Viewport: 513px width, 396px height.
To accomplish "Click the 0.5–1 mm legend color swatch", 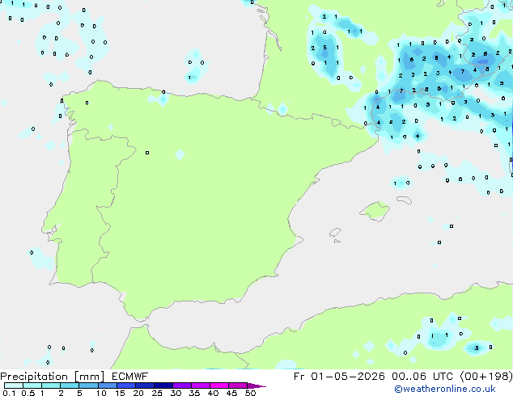I will 32,385.
